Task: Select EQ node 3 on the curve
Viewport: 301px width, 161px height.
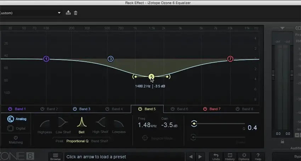Action: point(110,59)
